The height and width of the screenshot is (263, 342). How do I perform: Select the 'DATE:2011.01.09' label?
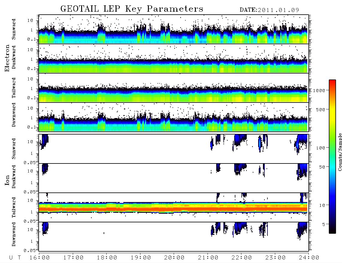coord(269,10)
